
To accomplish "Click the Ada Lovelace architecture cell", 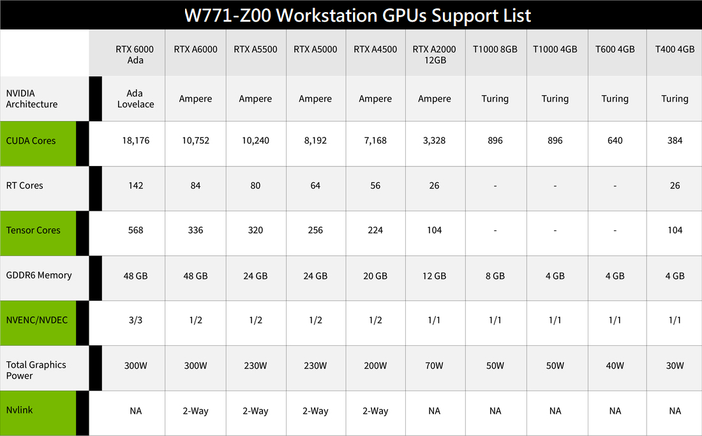I will coord(136,98).
